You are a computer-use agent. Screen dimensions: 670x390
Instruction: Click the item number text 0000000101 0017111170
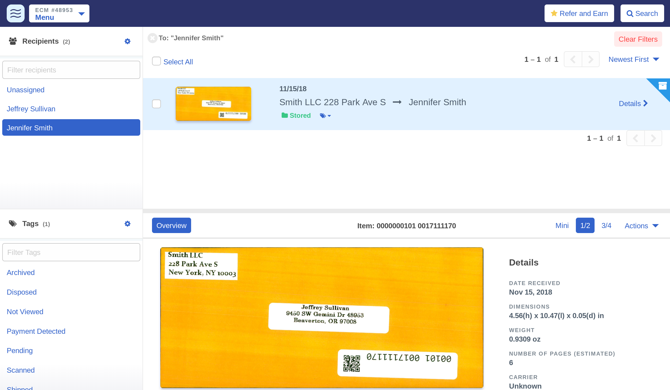click(x=416, y=226)
